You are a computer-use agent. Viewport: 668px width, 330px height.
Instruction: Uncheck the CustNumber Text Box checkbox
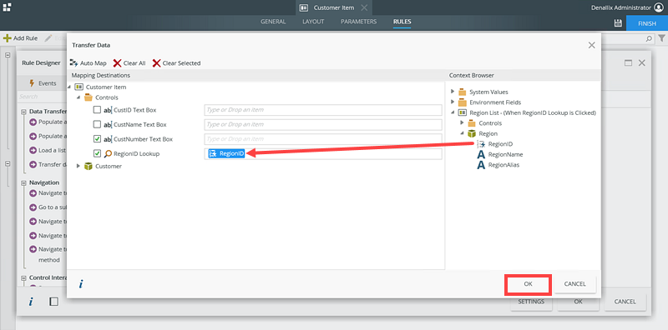[x=97, y=139]
